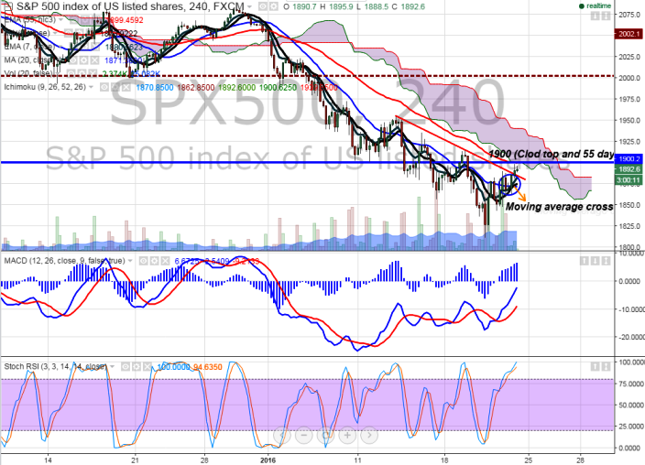Hide the EMA (7, close) line
645x465 pixels.
(72, 47)
